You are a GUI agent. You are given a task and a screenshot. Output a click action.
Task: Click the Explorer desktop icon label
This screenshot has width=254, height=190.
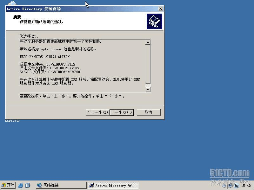pos(13,121)
